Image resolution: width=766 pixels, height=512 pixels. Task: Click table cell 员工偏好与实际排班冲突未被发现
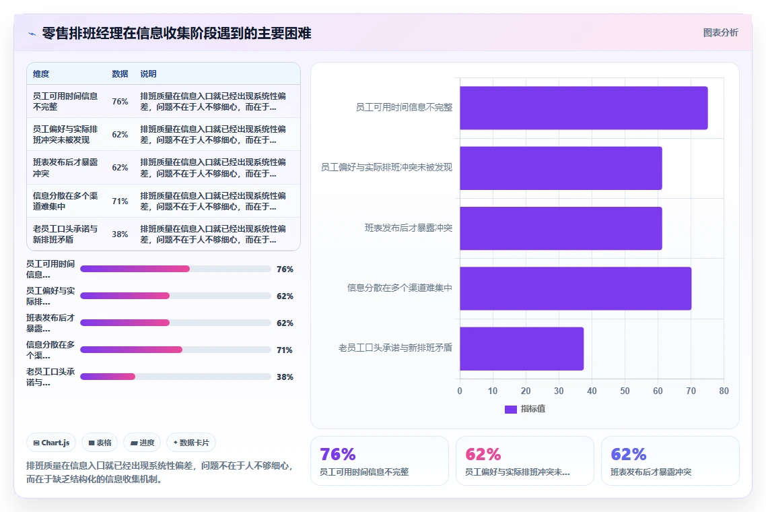coord(65,135)
